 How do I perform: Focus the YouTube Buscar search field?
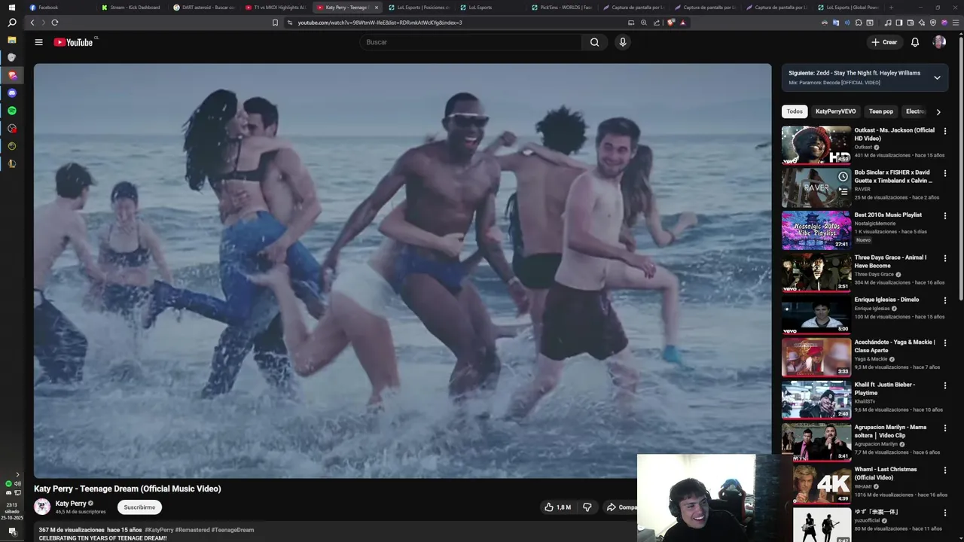coord(471,42)
